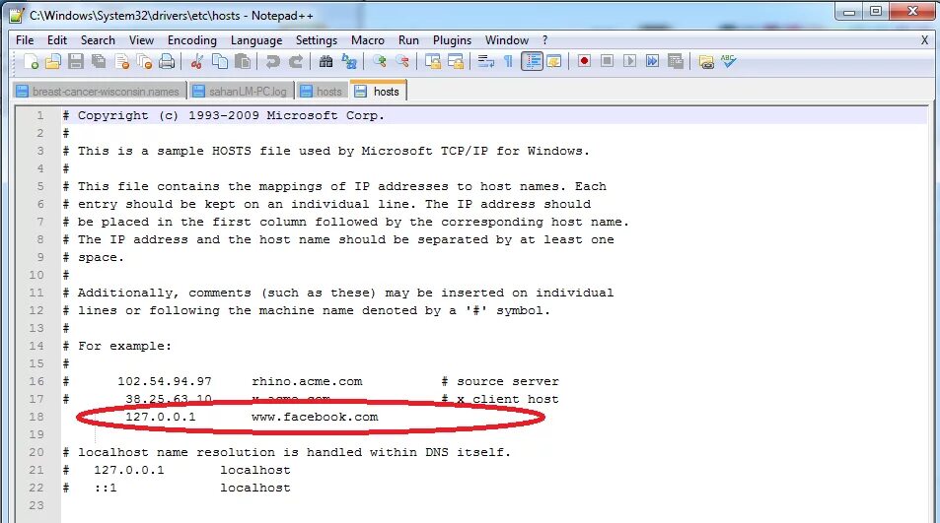
Task: Toggle synchronized vertical scrolling icon
Action: (432, 61)
